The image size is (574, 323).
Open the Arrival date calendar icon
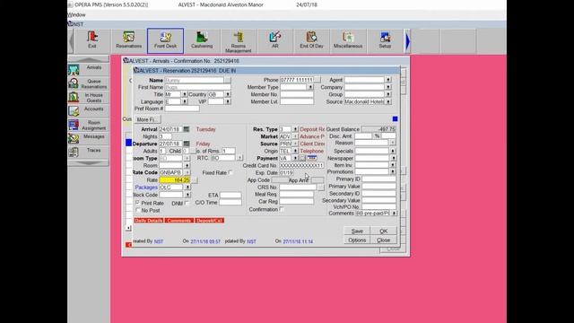(187, 129)
